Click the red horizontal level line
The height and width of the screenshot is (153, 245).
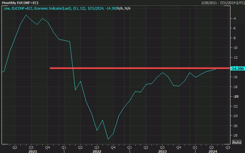point(140,68)
